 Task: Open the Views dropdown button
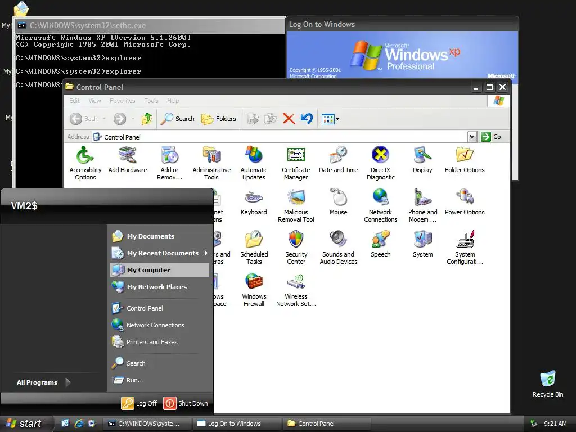pyautogui.click(x=330, y=119)
